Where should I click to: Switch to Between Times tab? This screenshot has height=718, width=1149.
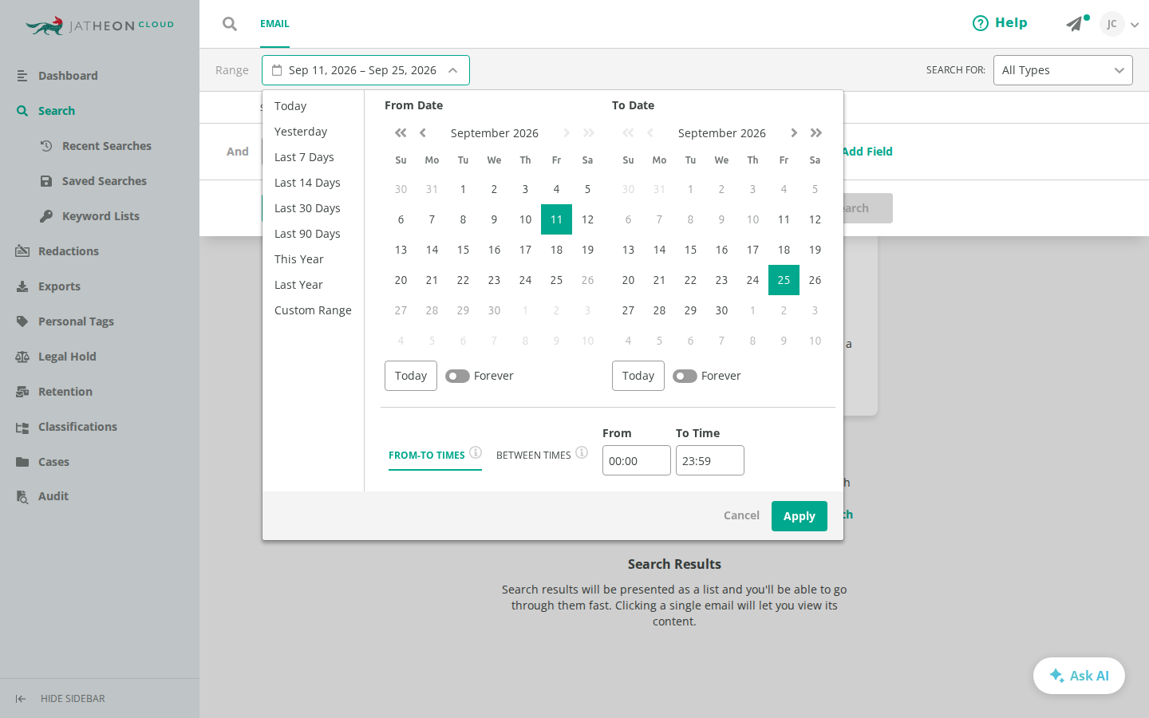pos(534,456)
